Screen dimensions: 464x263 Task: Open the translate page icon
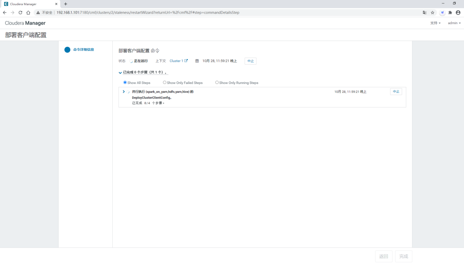pyautogui.click(x=424, y=12)
